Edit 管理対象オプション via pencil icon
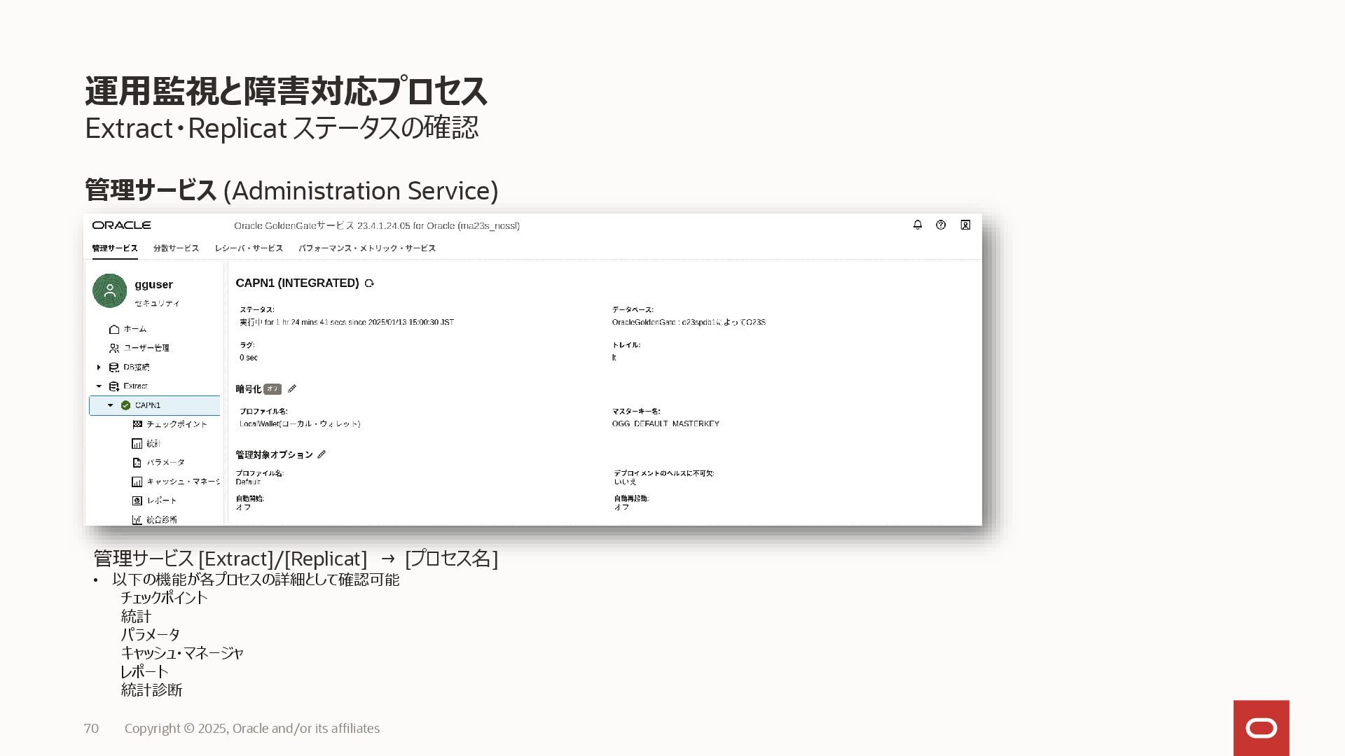 [x=322, y=454]
